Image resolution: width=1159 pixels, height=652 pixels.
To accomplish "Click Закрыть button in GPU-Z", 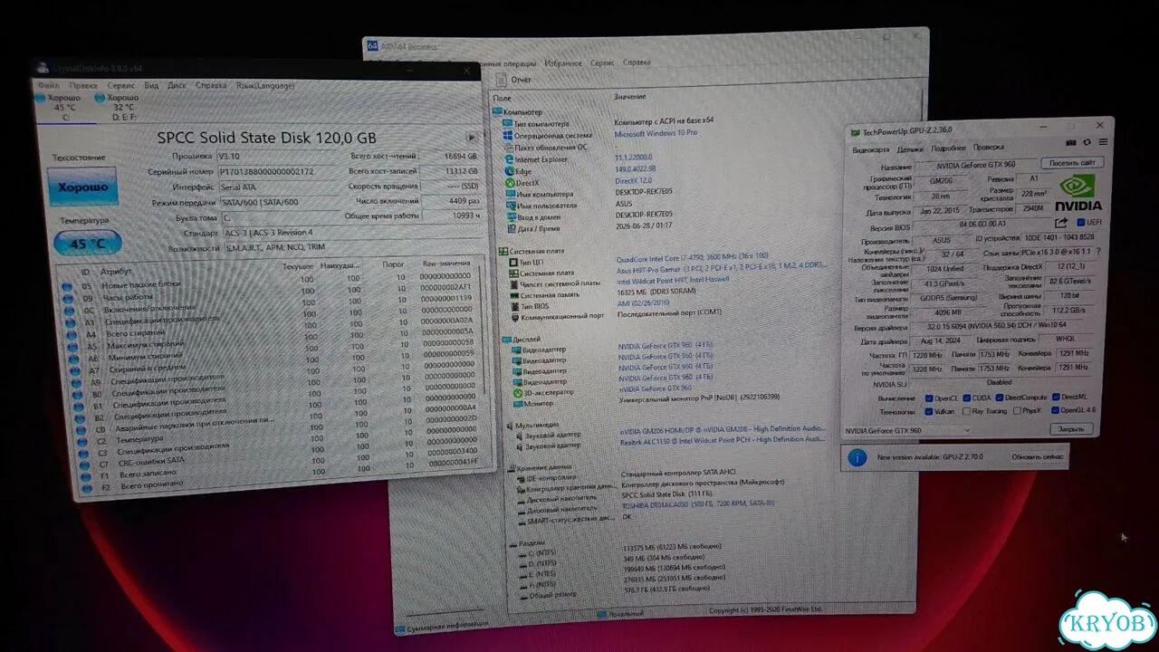I will (1070, 428).
